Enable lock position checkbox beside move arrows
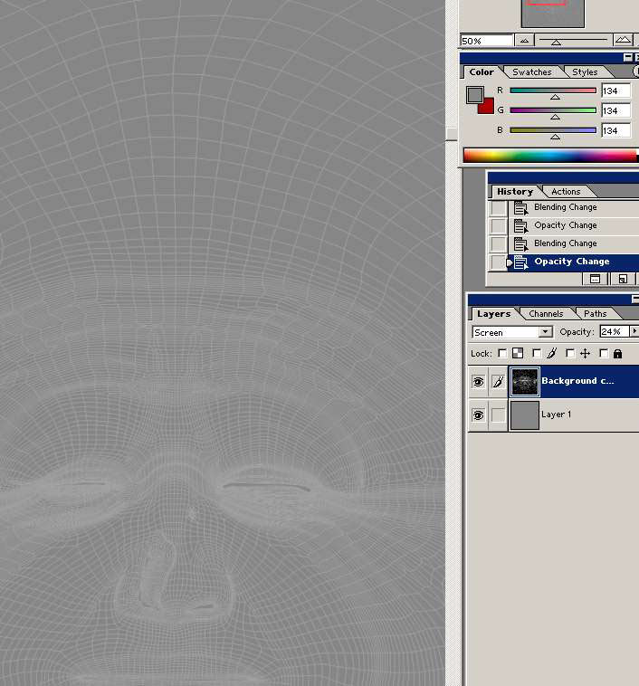 [x=570, y=354]
